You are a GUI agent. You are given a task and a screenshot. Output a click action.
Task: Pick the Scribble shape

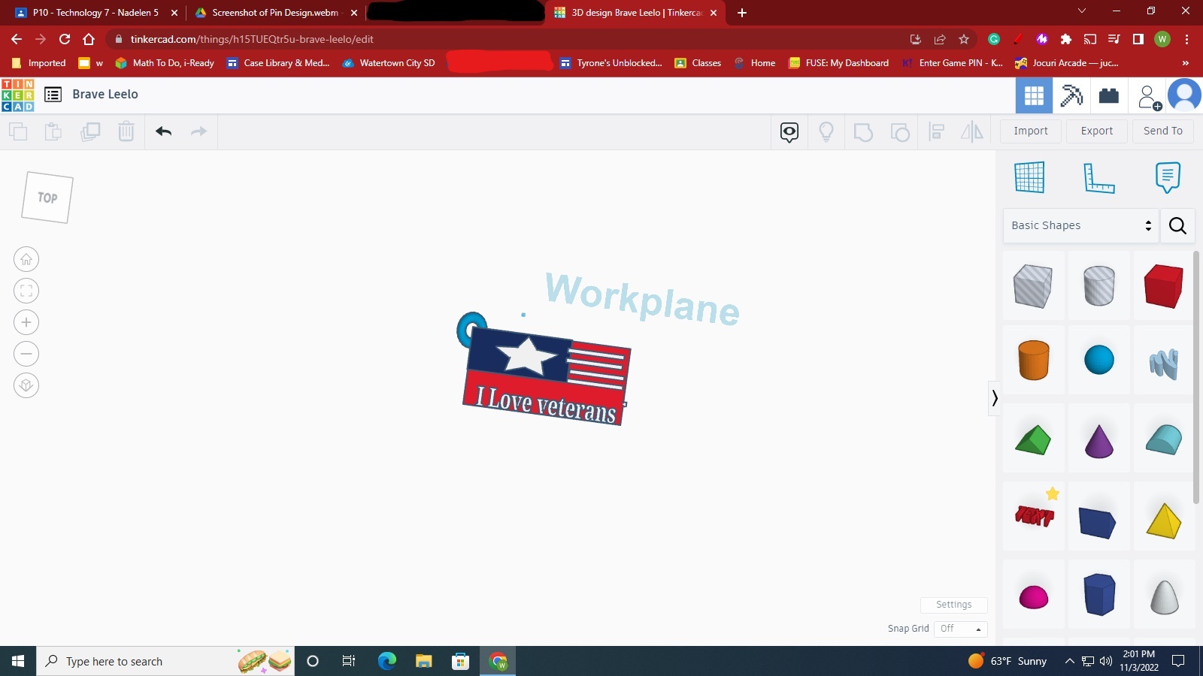click(x=1164, y=364)
